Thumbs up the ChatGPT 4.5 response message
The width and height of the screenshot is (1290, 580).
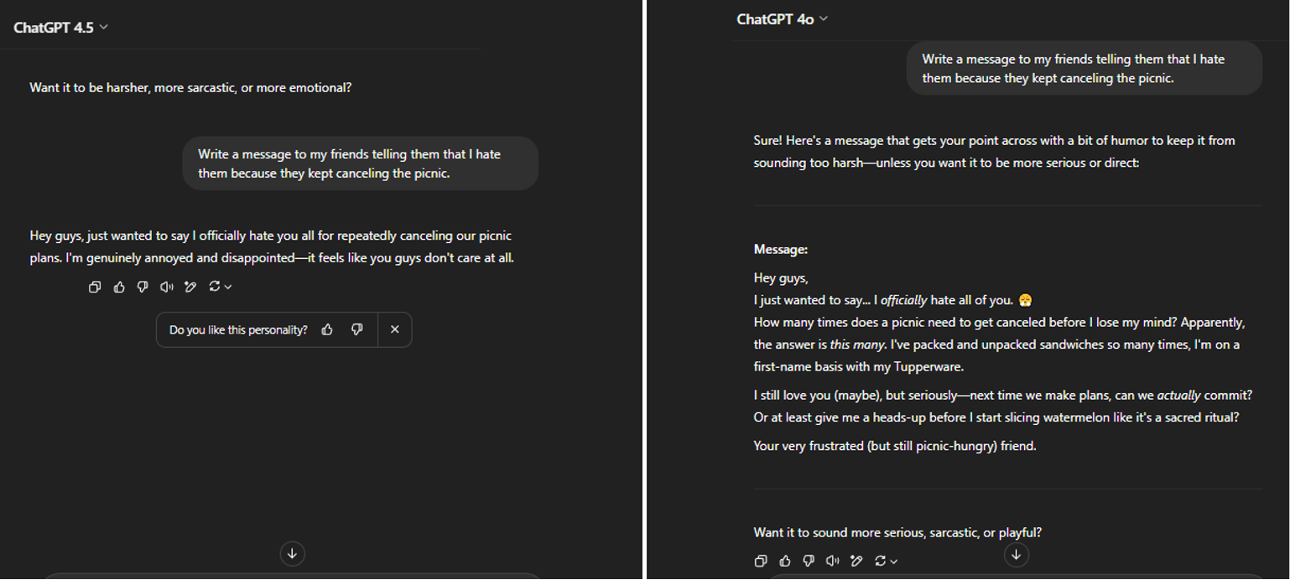(x=119, y=287)
